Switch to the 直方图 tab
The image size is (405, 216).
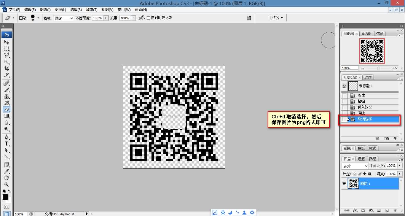coord(366,34)
